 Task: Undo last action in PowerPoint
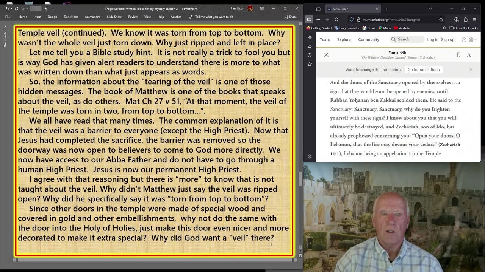click(x=8, y=8)
